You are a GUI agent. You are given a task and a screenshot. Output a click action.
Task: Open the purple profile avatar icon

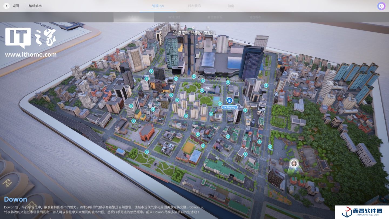pos(381,6)
